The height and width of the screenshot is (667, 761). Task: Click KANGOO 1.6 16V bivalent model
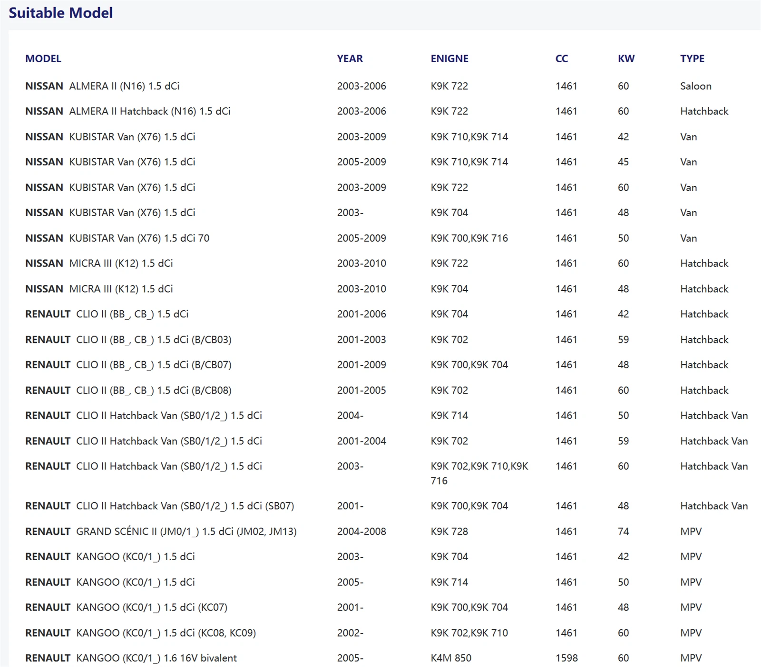click(131, 658)
